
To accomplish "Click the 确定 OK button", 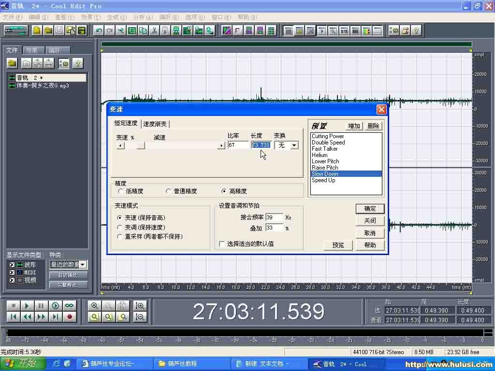I will pyautogui.click(x=370, y=209).
